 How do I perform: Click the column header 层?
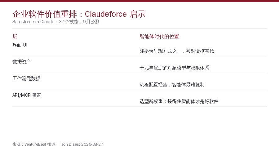tap(15, 37)
